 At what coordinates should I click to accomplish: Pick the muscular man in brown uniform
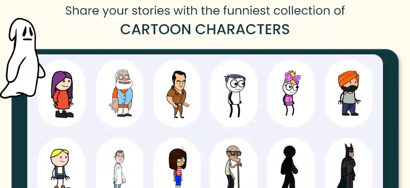click(177, 94)
